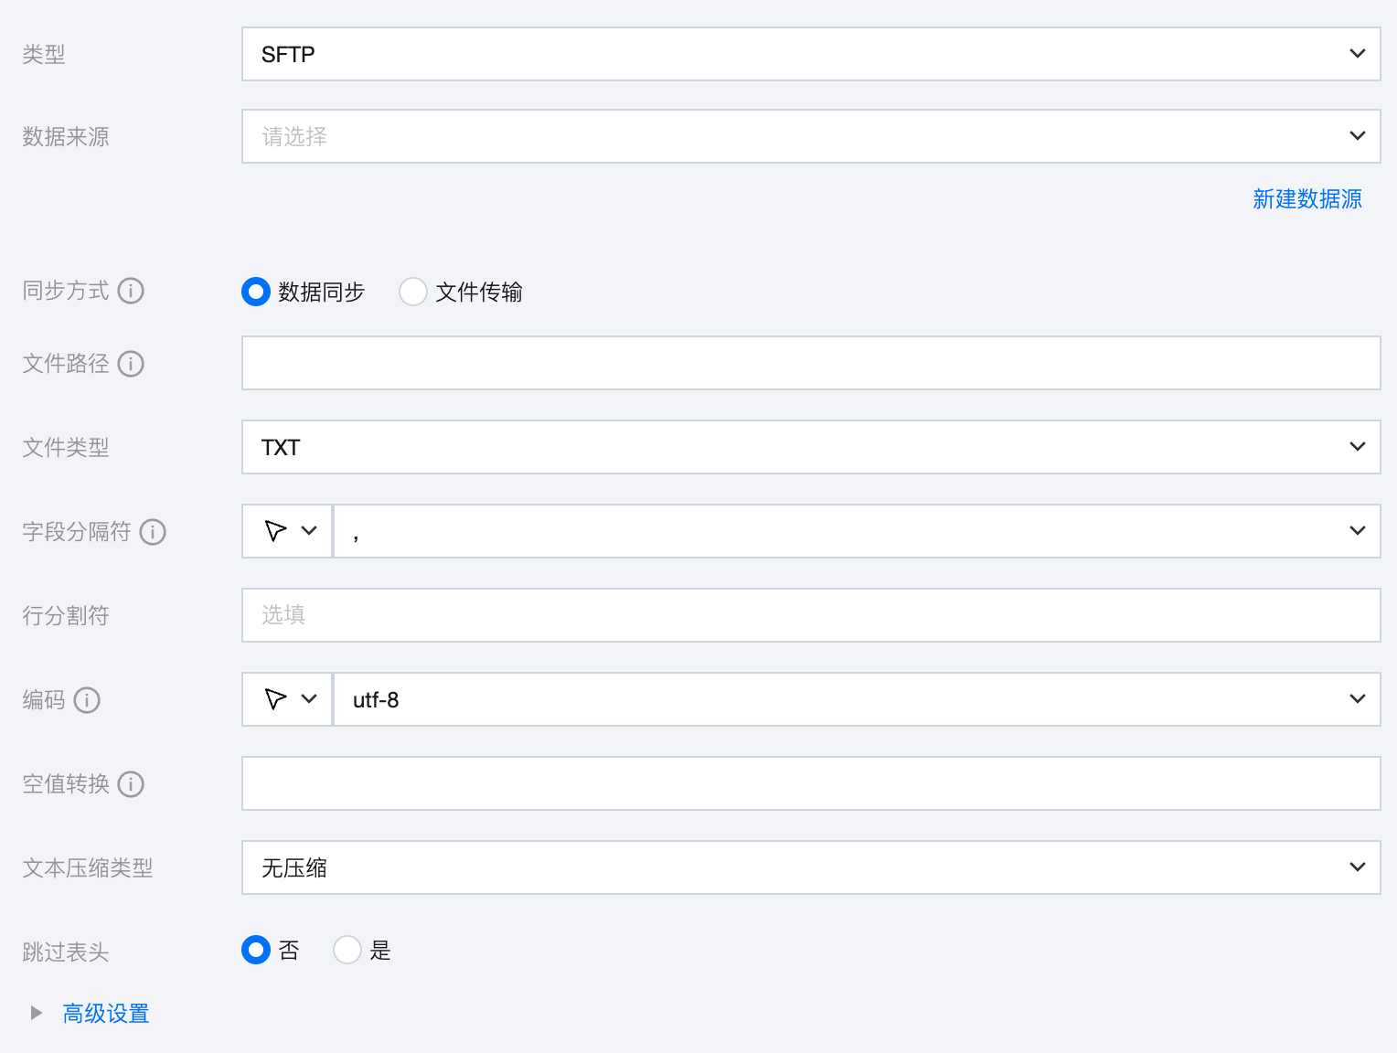The image size is (1397, 1053).
Task: Open the 文本压缩类型 无压缩 dropdown
Action: pyautogui.click(x=811, y=867)
